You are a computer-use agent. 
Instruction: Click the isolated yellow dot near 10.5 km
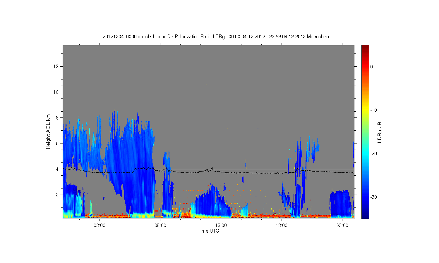pyautogui.click(x=207, y=84)
